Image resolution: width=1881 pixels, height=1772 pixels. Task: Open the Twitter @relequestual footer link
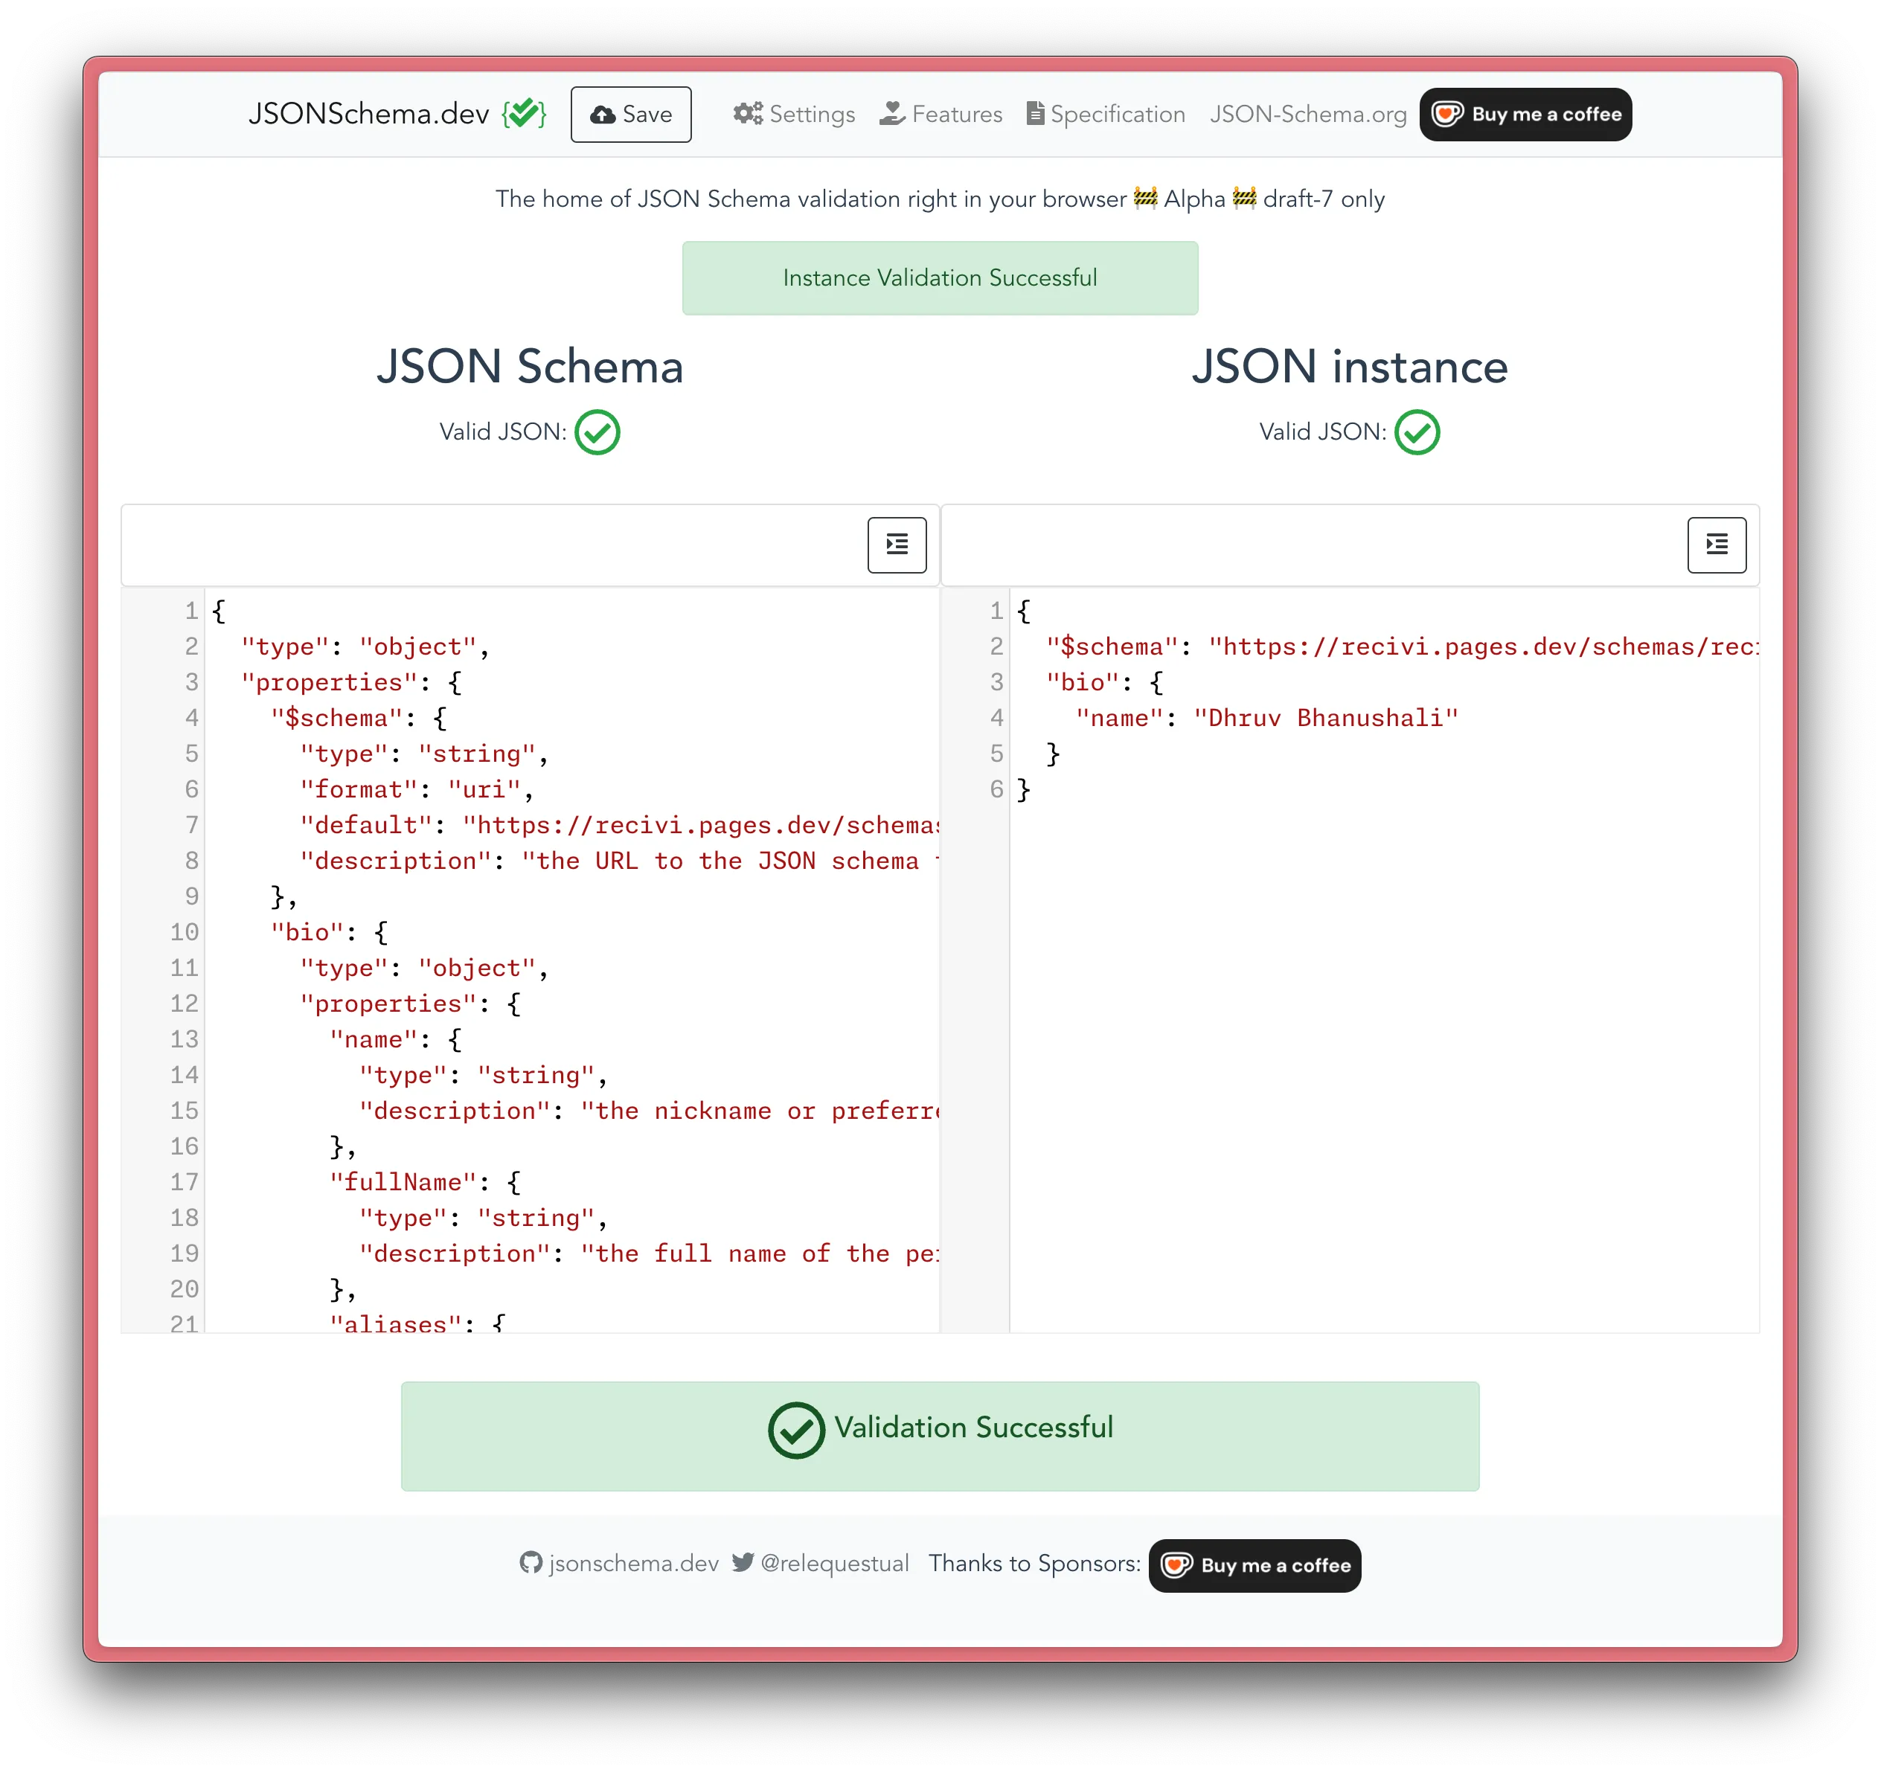(821, 1563)
